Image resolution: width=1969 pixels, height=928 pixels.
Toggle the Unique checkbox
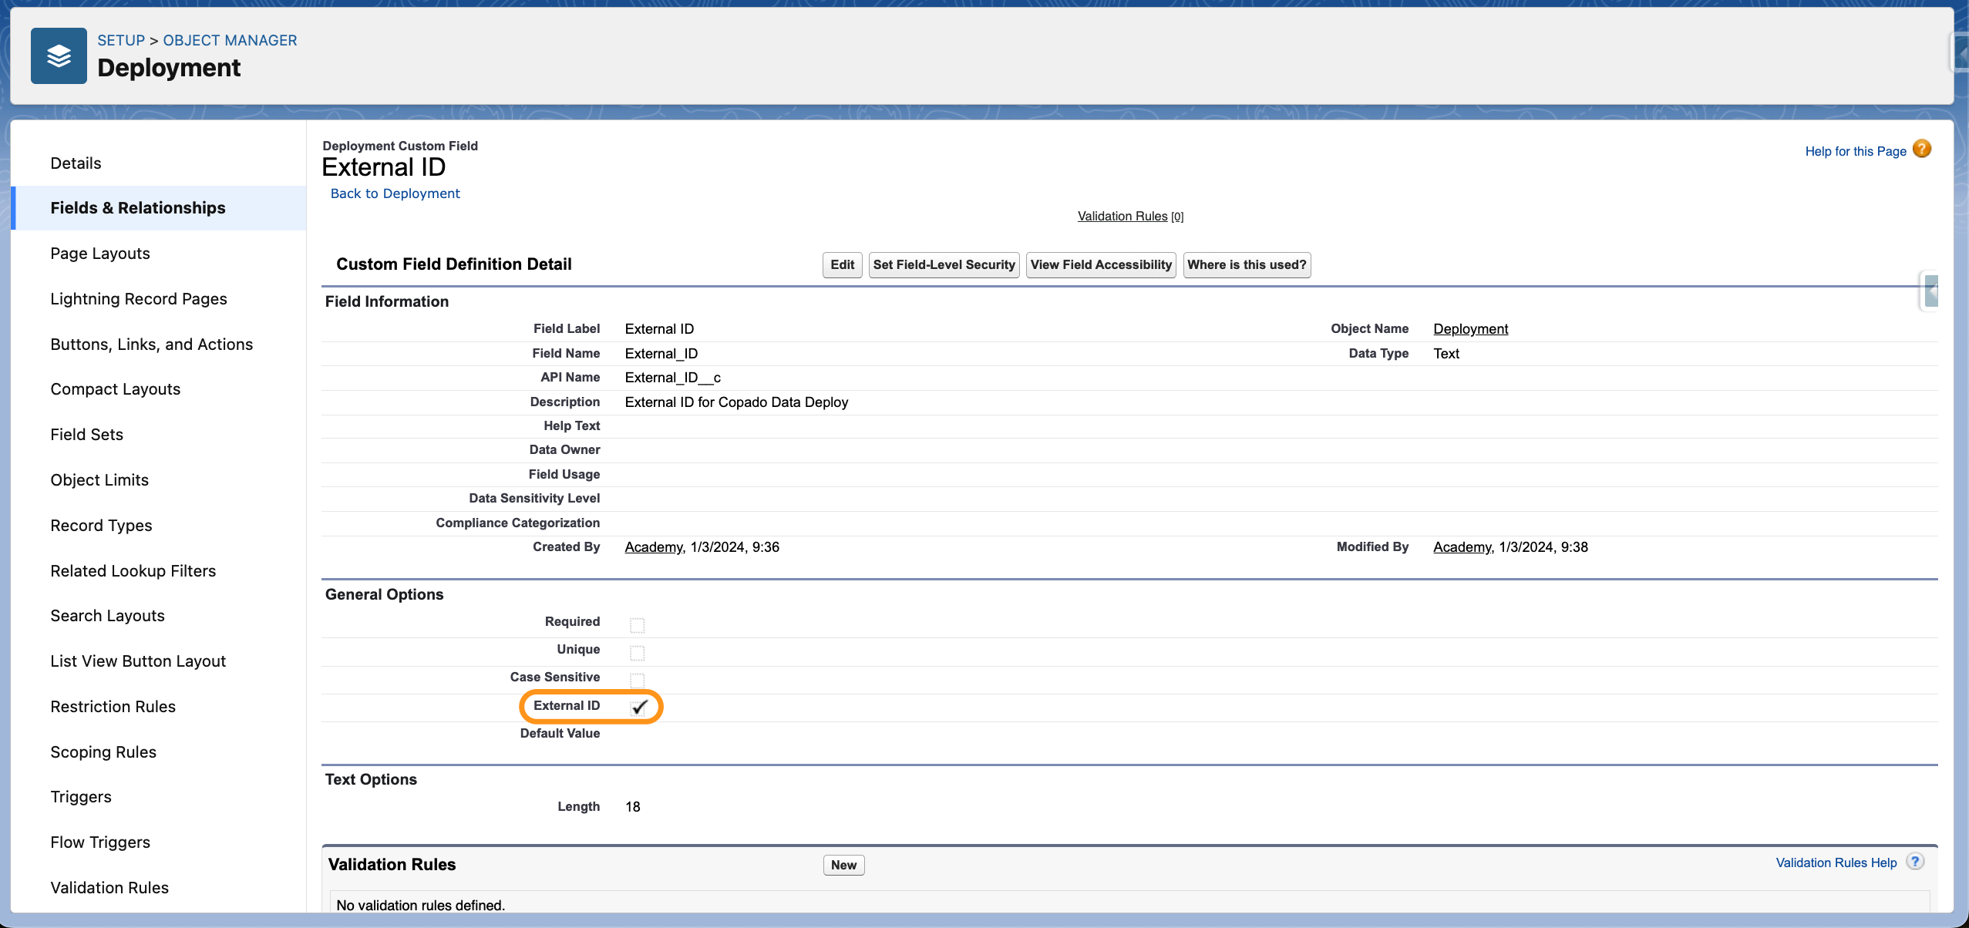point(637,653)
